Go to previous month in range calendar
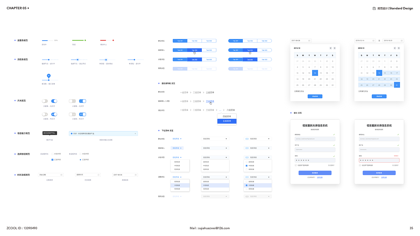The height and width of the screenshot is (236, 420). 395,48
